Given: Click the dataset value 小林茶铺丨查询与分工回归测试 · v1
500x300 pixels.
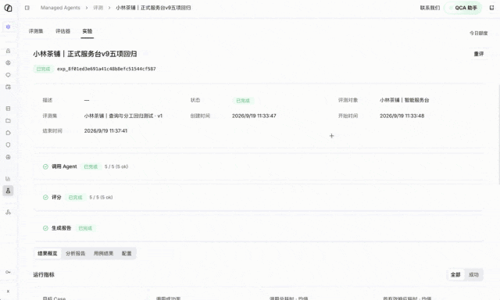Looking at the screenshot, I should 123,116.
